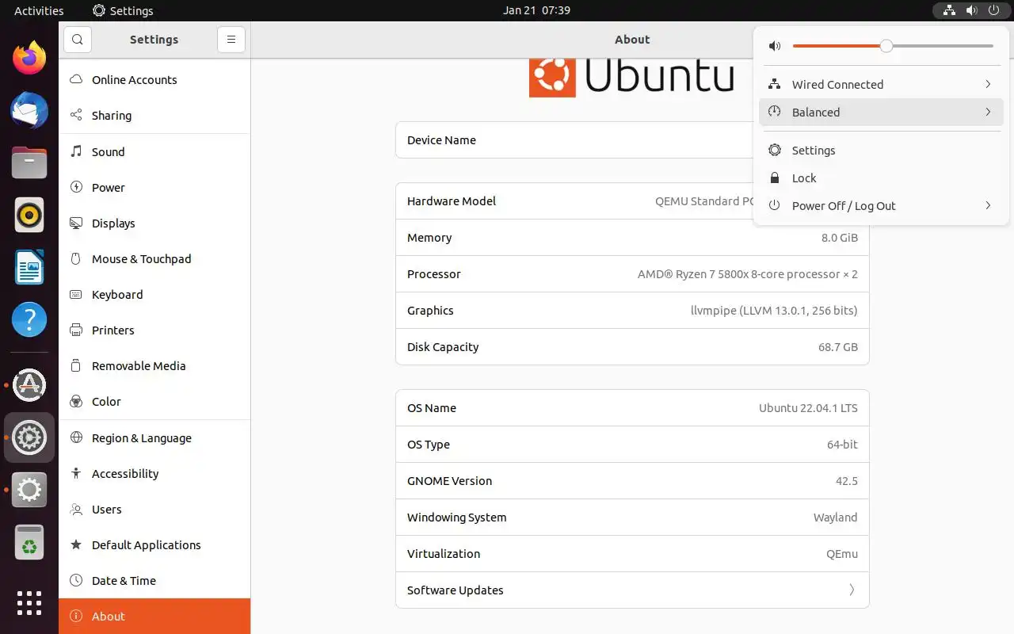
Task: Click the search icon in Settings header
Action: [x=77, y=40]
